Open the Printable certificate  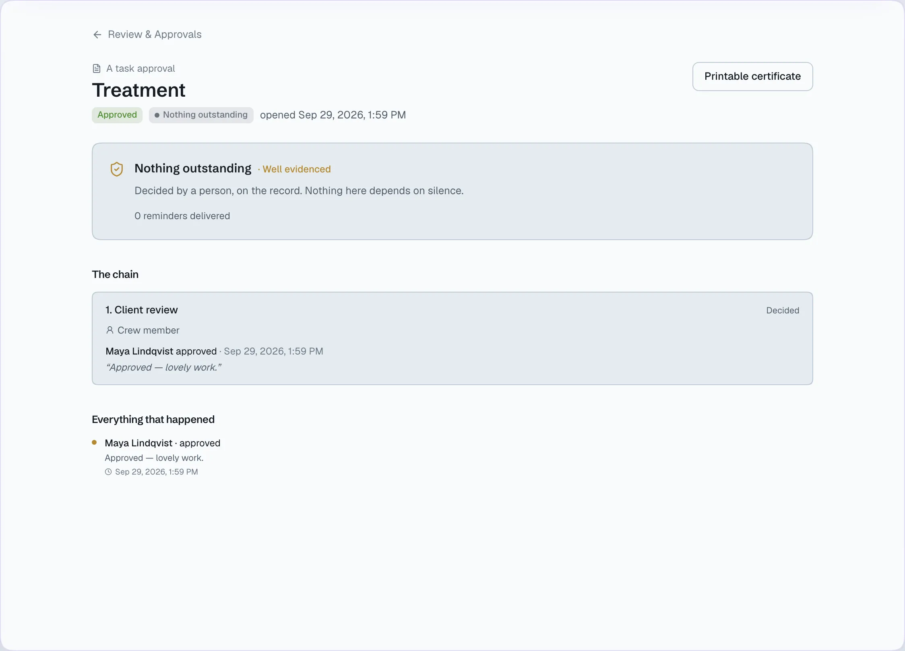[x=752, y=77]
